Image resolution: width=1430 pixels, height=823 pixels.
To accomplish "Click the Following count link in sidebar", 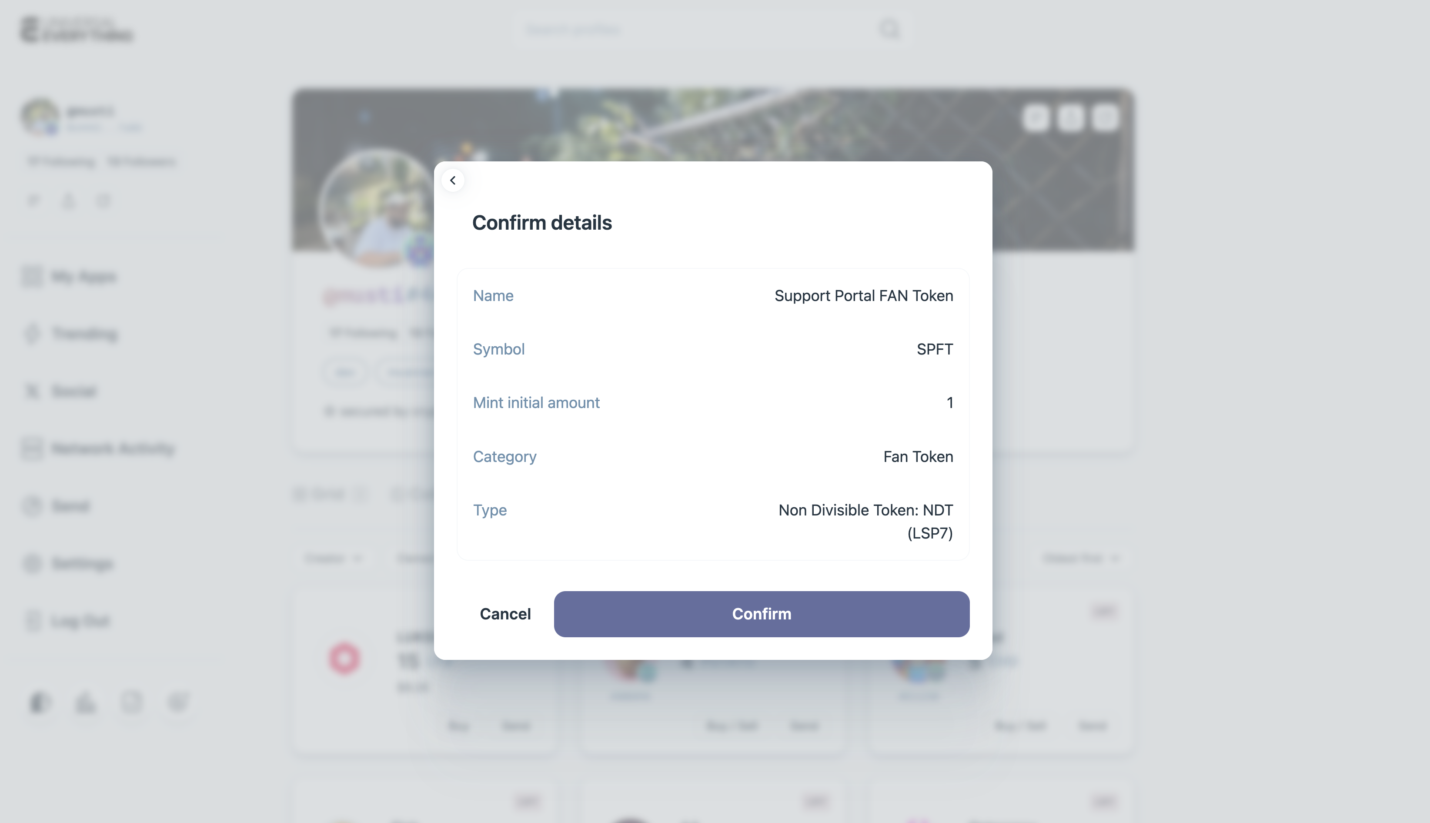I will [x=62, y=162].
